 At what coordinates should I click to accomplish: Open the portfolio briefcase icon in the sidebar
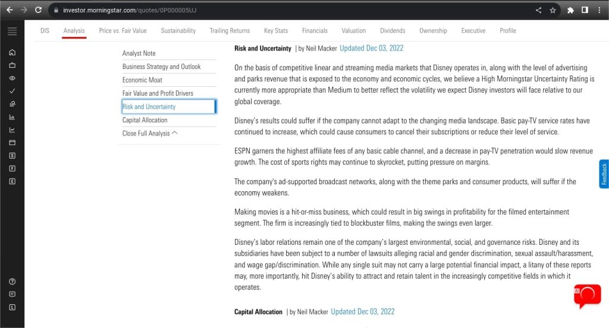click(x=12, y=65)
